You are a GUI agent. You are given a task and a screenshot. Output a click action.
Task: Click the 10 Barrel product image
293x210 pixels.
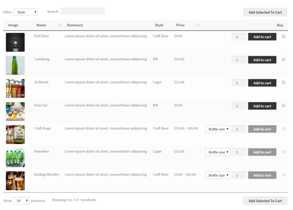15,88
